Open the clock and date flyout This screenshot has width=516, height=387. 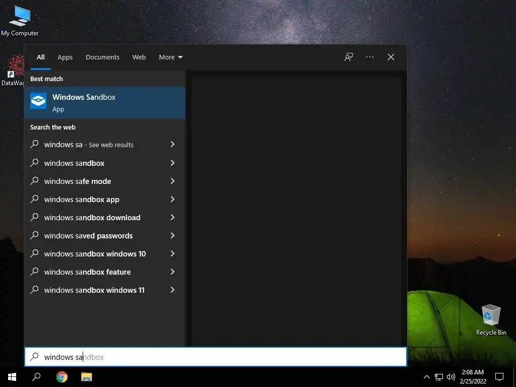tap(473, 377)
